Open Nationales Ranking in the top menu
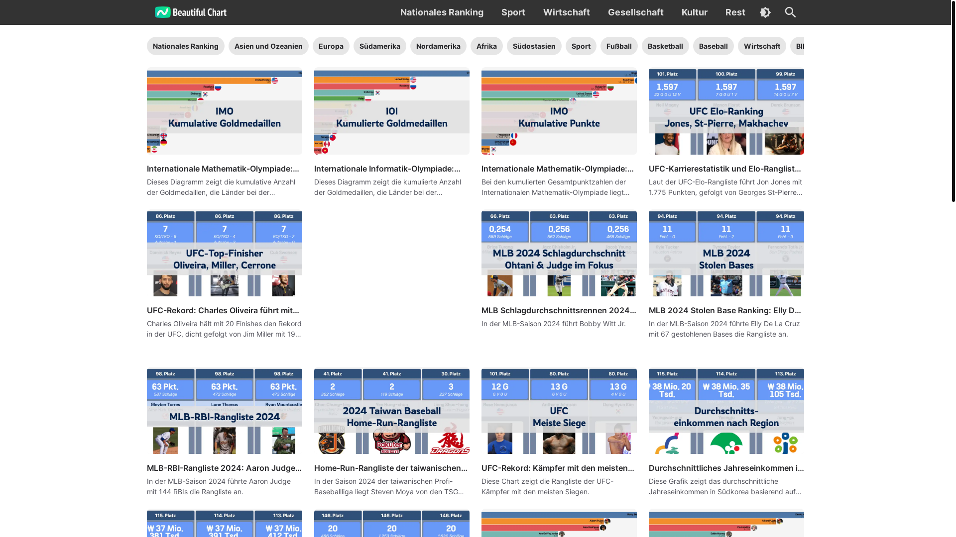Screen dimensions: 956x537 coord(442,12)
